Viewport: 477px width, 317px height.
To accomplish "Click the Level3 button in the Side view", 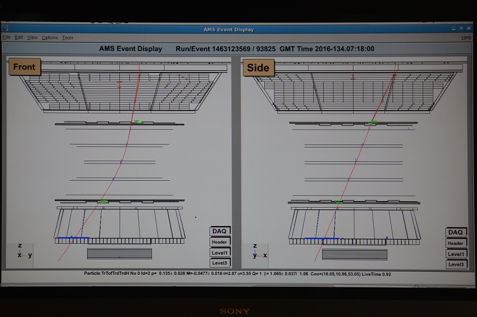I will [x=456, y=265].
